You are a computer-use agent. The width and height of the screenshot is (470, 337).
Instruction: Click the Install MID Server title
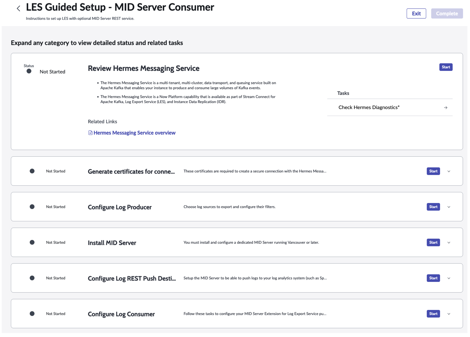point(112,243)
